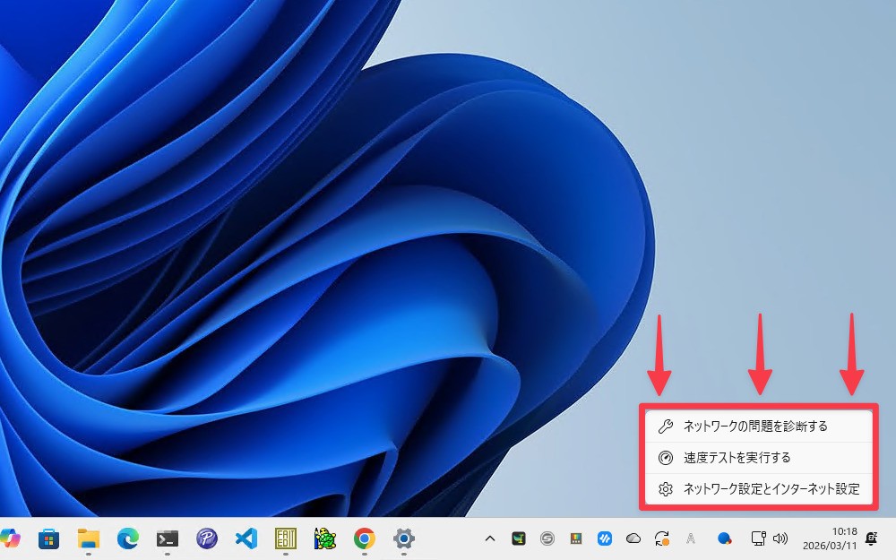Choose 速度テストを実行する from context menu
The width and height of the screenshot is (896, 560).
(758, 458)
